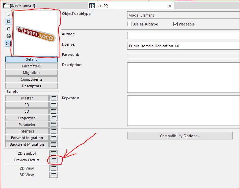Image resolution: width=240 pixels, height=189 pixels.
Task: Click into the Author text field
Action: 183,35
